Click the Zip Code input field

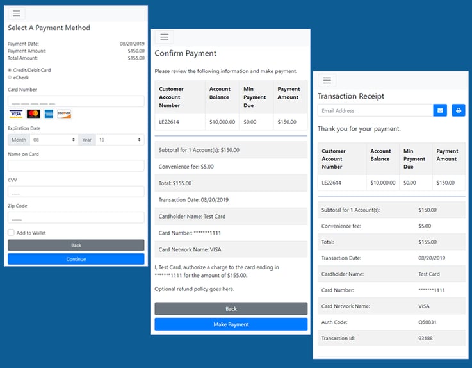click(x=76, y=217)
